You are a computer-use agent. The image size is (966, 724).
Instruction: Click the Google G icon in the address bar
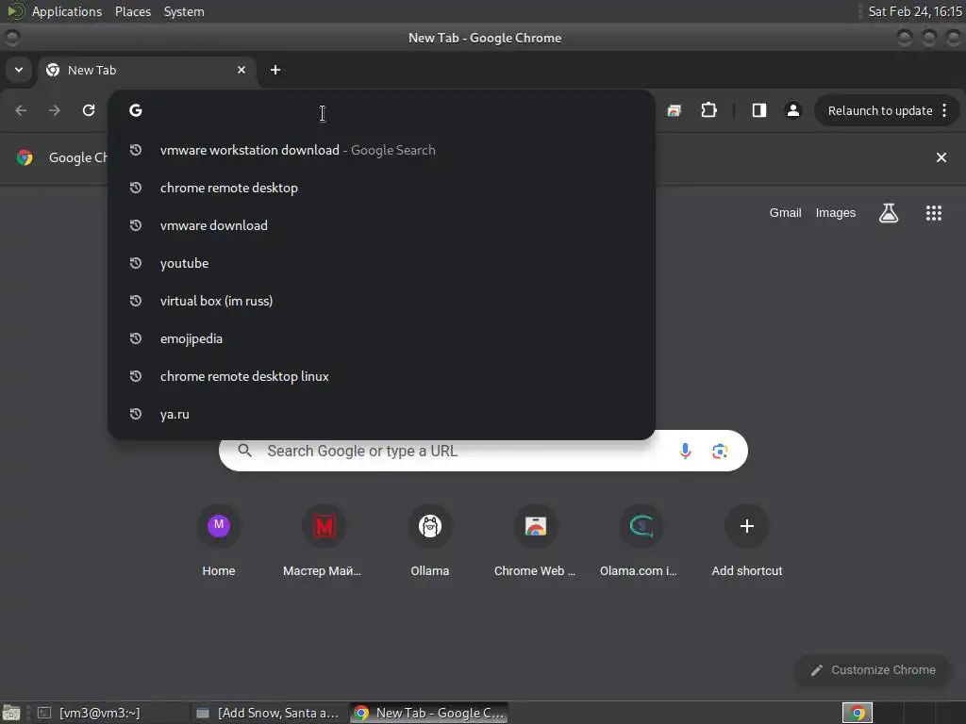point(136,110)
